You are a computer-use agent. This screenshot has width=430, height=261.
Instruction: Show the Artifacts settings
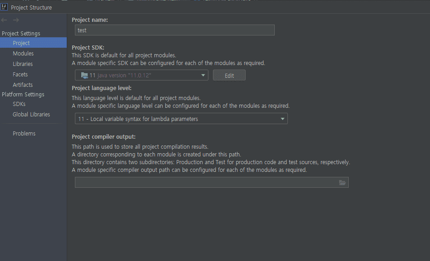coord(23,85)
